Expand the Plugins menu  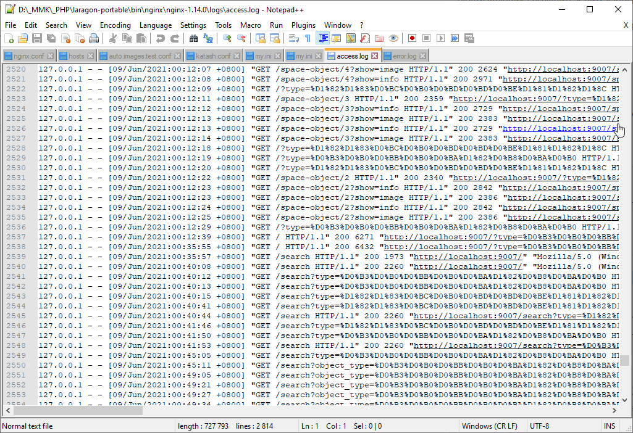click(303, 25)
